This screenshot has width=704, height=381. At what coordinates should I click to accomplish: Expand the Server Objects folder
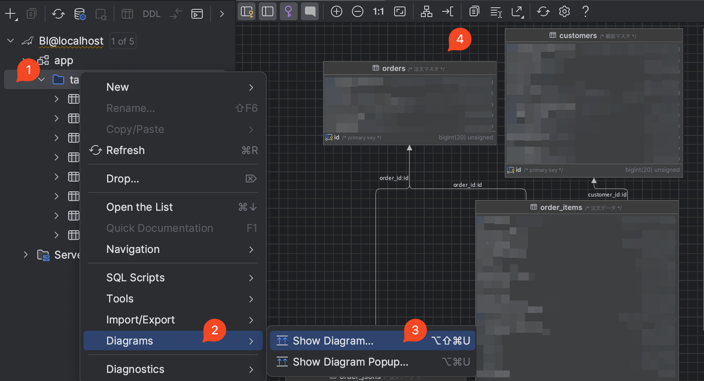click(x=26, y=255)
